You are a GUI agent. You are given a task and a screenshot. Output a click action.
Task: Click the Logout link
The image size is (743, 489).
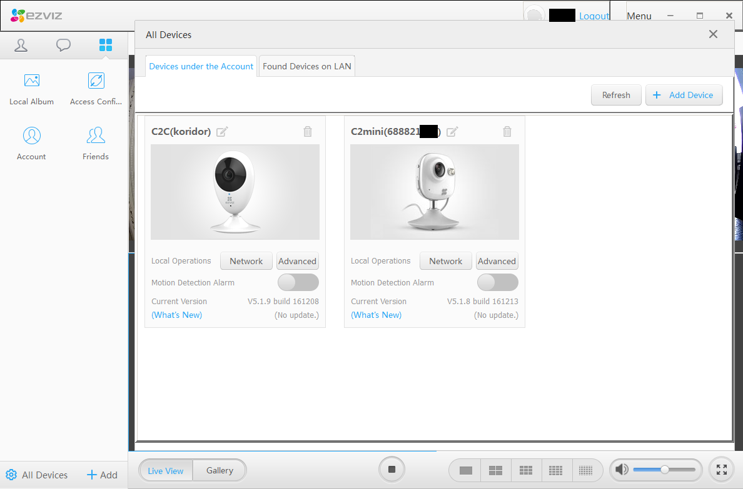(594, 16)
